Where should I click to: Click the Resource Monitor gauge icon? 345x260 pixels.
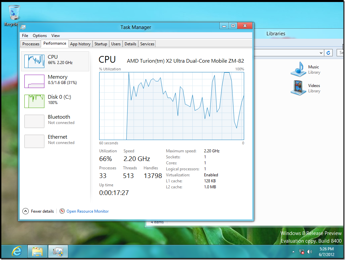(62, 211)
